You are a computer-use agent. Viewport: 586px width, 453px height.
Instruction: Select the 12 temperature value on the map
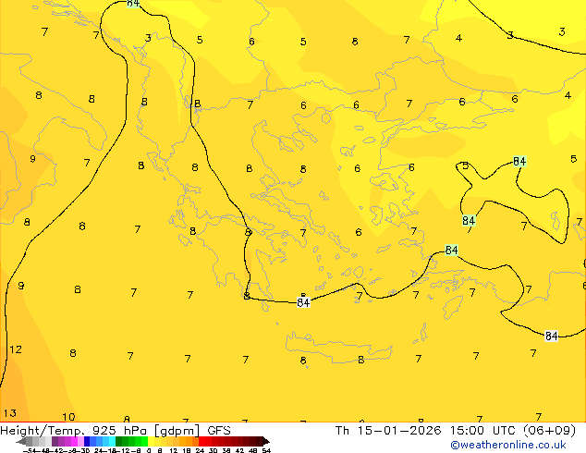[x=16, y=349]
